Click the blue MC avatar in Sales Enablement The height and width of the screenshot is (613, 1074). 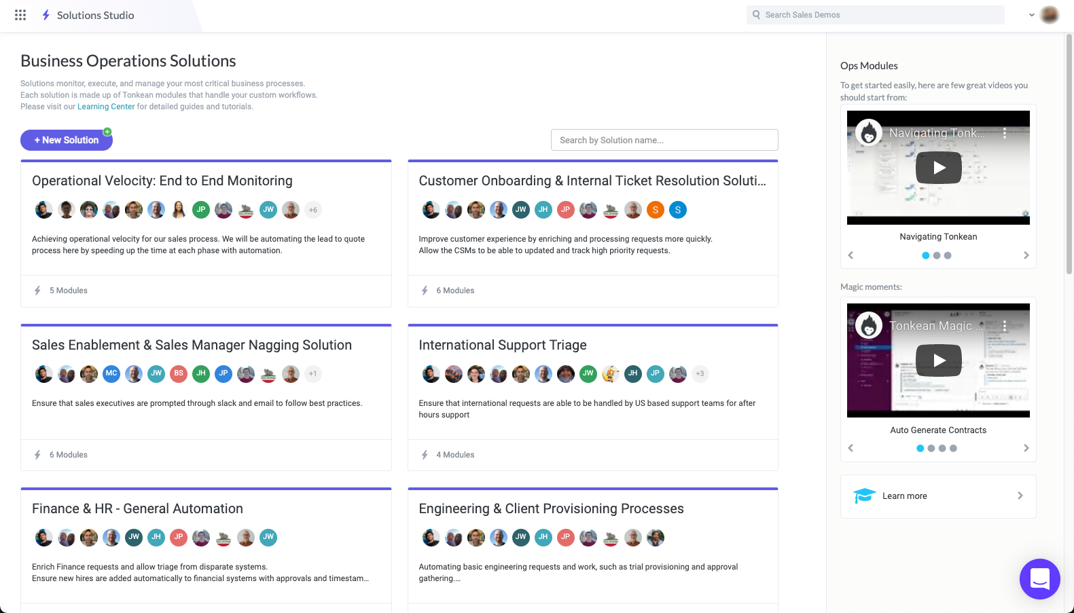pyautogui.click(x=111, y=373)
